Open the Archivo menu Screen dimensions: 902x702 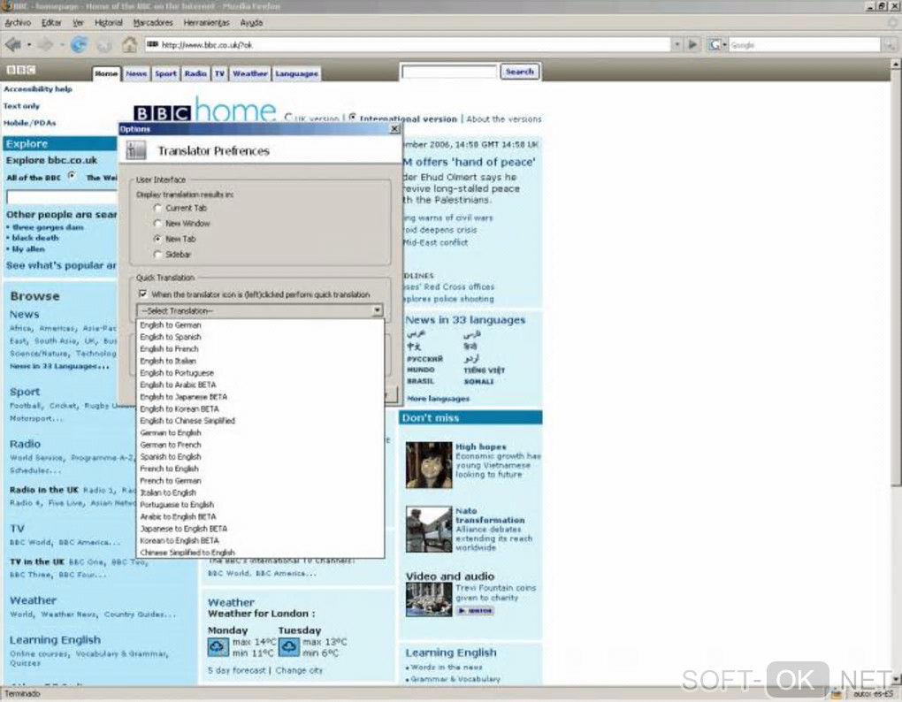coord(18,22)
